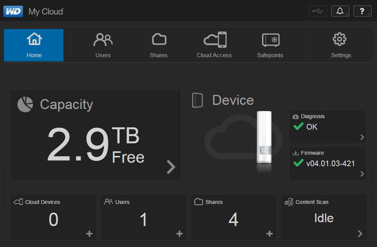Switch to the Cloud Access tab
The width and height of the screenshot is (377, 247).
click(214, 45)
